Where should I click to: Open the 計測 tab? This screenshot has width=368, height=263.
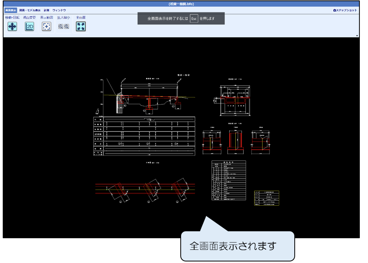pyautogui.click(x=47, y=10)
